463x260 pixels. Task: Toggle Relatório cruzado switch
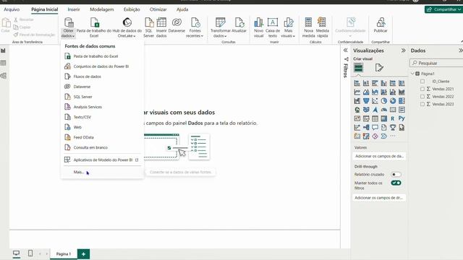coord(396,175)
